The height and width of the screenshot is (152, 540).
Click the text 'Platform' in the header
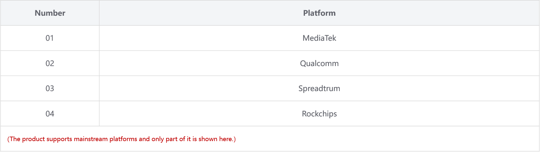[x=319, y=13]
